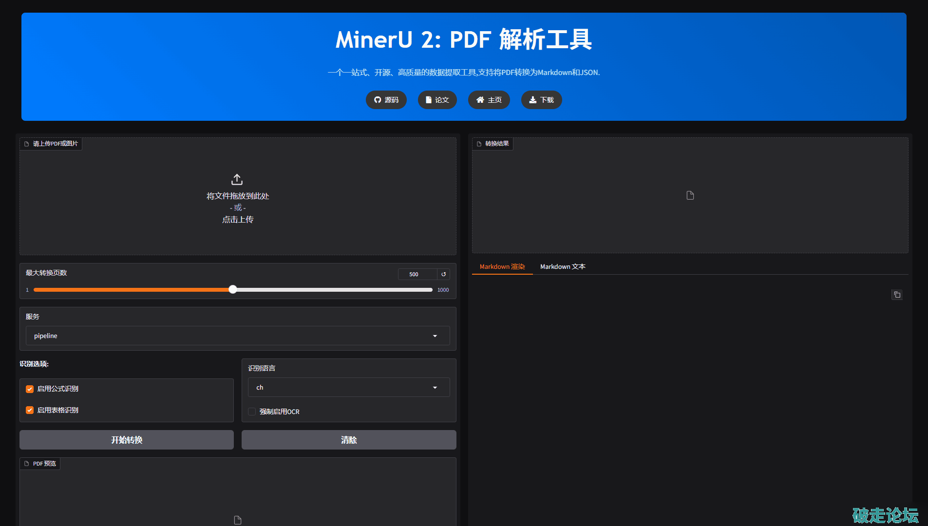The image size is (928, 526).
Task: Click the upload arrow icon in the drop zone
Action: pyautogui.click(x=237, y=180)
